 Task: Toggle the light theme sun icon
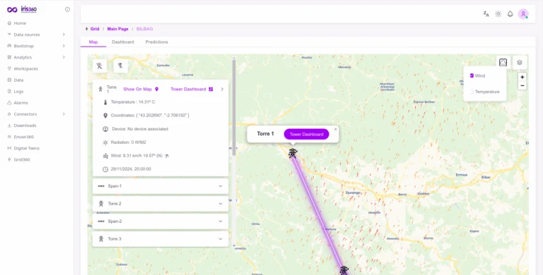[498, 14]
